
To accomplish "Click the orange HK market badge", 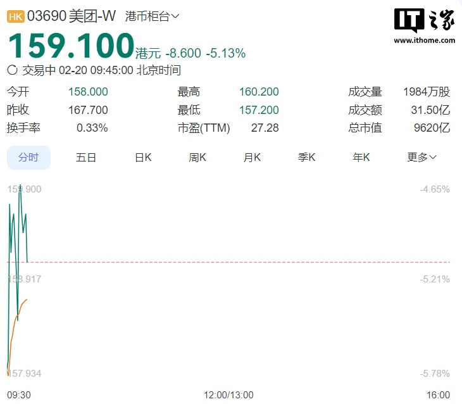I will pyautogui.click(x=16, y=16).
